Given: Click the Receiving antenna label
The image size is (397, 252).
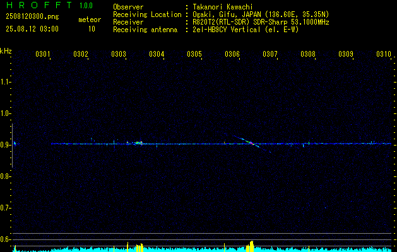Looking at the screenshot, I should pyautogui.click(x=145, y=30).
